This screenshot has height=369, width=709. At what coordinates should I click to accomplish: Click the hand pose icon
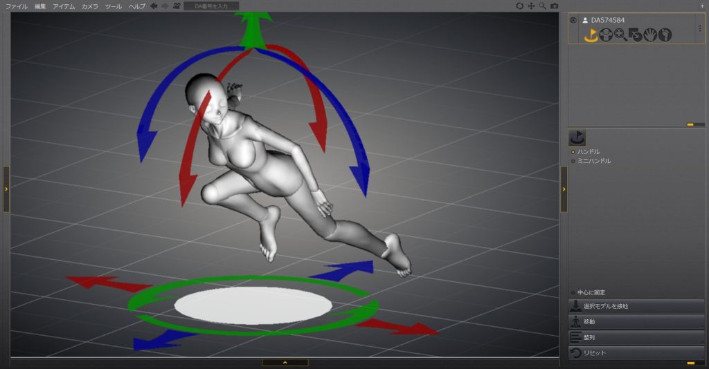click(x=650, y=35)
